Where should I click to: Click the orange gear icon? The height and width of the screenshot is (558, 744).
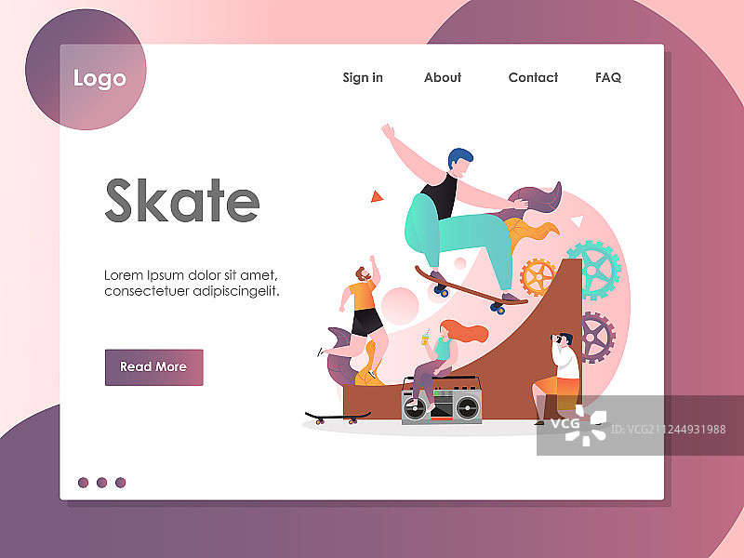coord(538,277)
